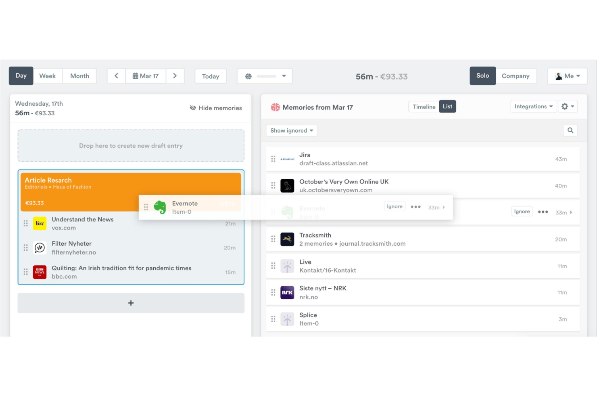The image size is (597, 398).
Task: Open more options on Evernote list row
Action: point(543,212)
